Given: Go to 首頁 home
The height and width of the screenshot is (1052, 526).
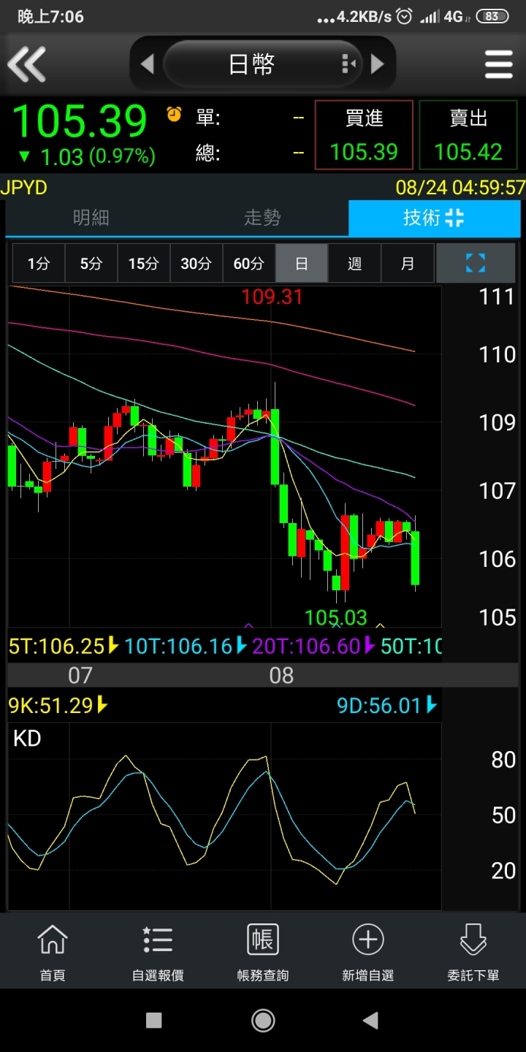Looking at the screenshot, I should [x=53, y=953].
